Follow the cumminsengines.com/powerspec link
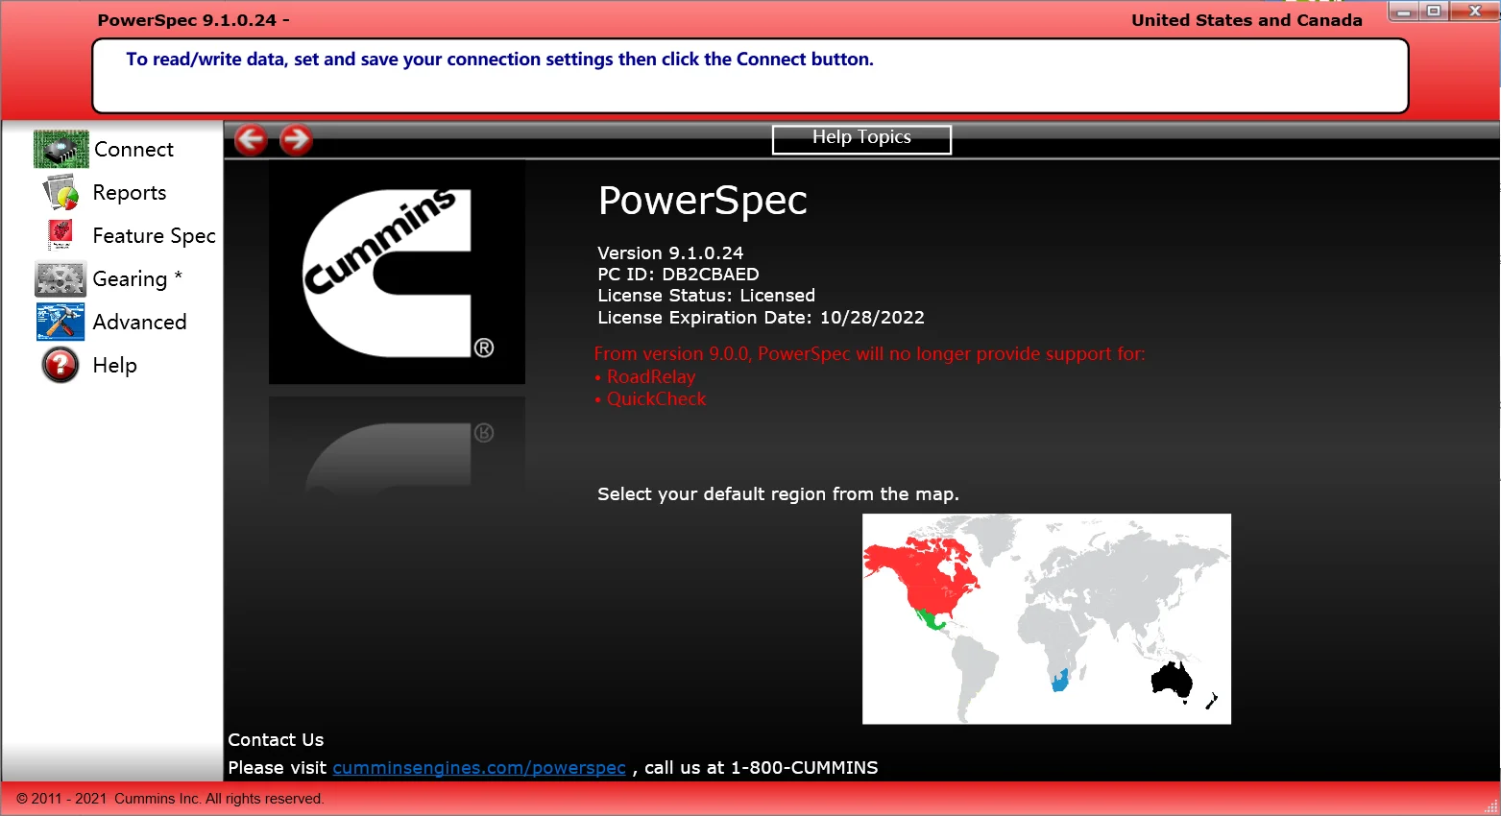 click(x=479, y=767)
